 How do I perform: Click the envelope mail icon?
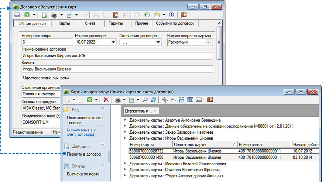[x=157, y=15]
